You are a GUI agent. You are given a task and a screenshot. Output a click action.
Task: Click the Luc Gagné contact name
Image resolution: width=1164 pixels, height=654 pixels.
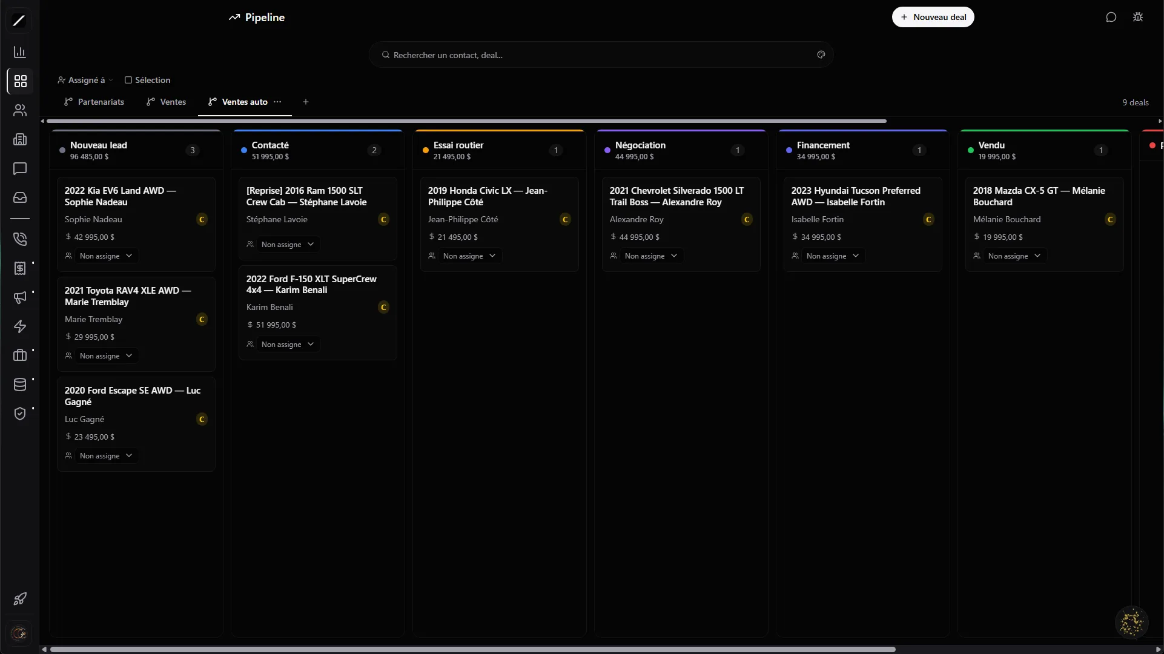84,419
